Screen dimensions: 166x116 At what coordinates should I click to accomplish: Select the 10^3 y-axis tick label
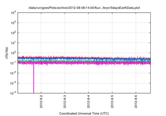[12, 23]
